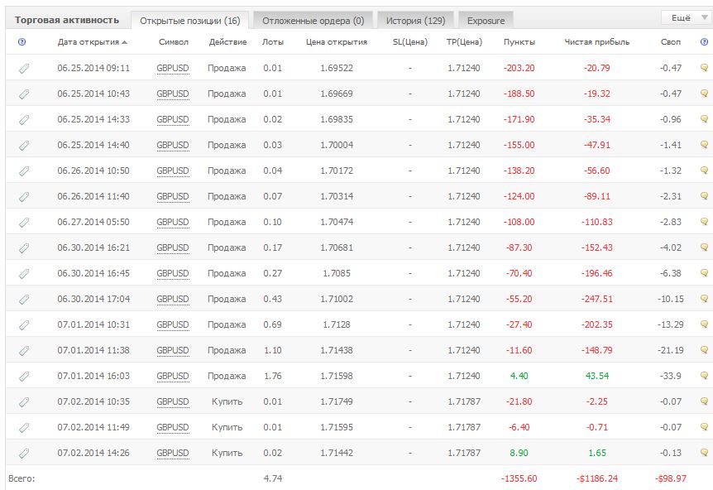Open the comment bubble on the 1.71598 row
713x490 pixels.
704,376
